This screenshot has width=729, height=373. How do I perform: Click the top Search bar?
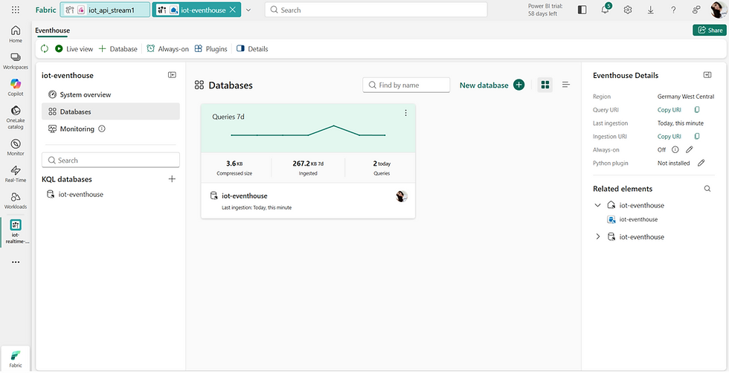(376, 10)
